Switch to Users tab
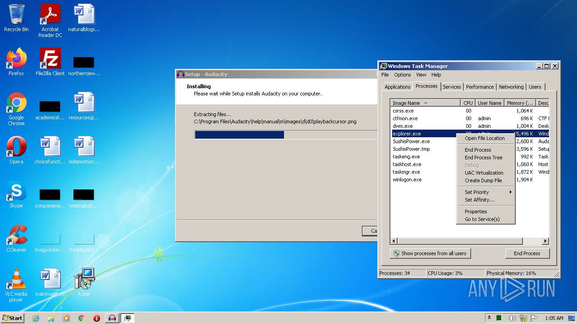 click(535, 87)
